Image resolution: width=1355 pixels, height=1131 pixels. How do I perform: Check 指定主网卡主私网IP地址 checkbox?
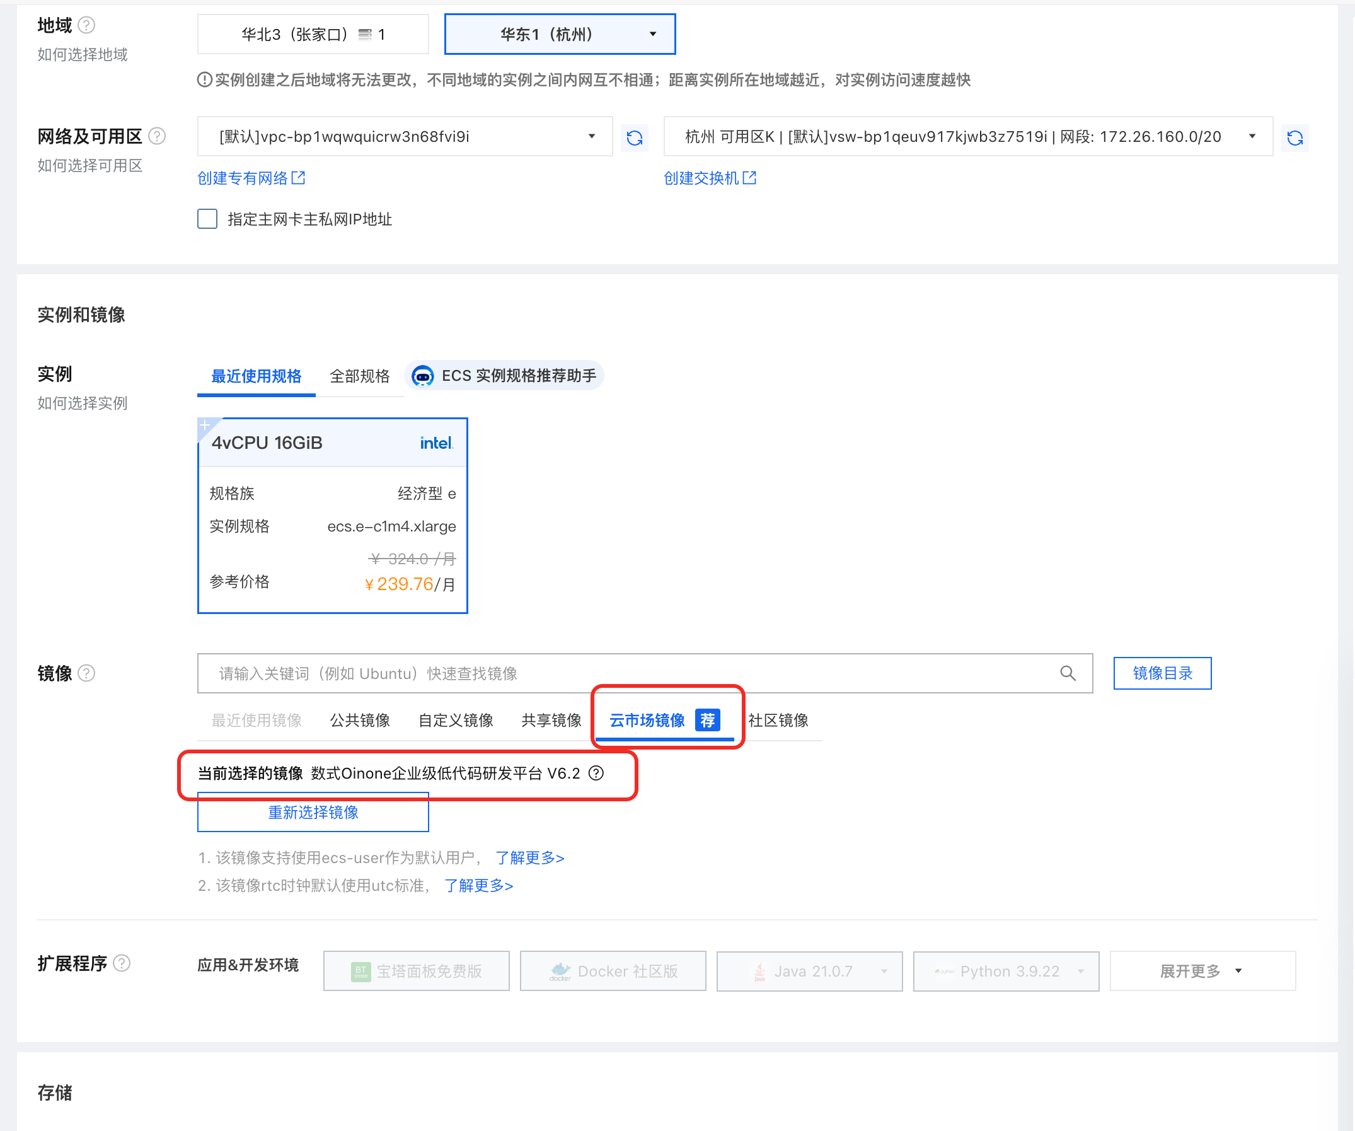click(207, 219)
